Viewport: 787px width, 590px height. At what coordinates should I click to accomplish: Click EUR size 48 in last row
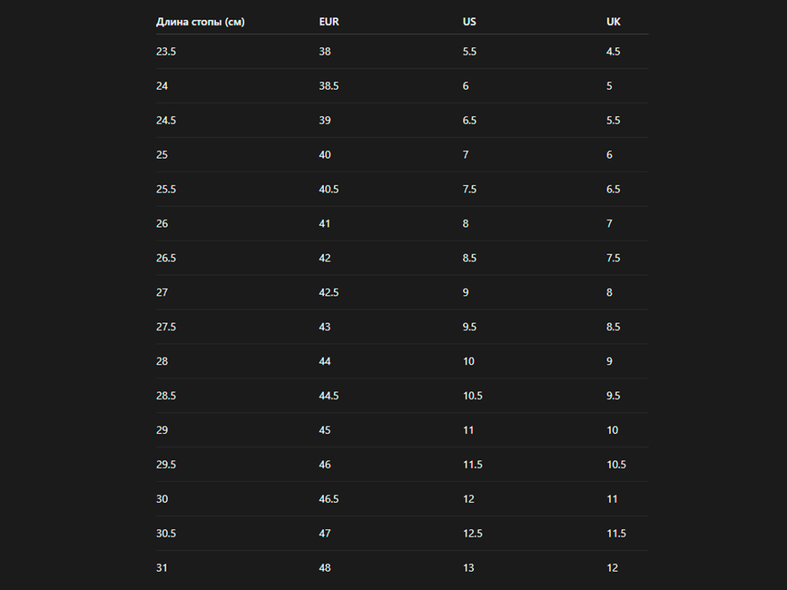click(x=325, y=568)
